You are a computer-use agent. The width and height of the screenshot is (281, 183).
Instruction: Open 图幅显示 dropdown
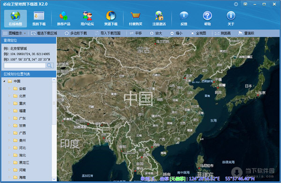click(x=15, y=33)
